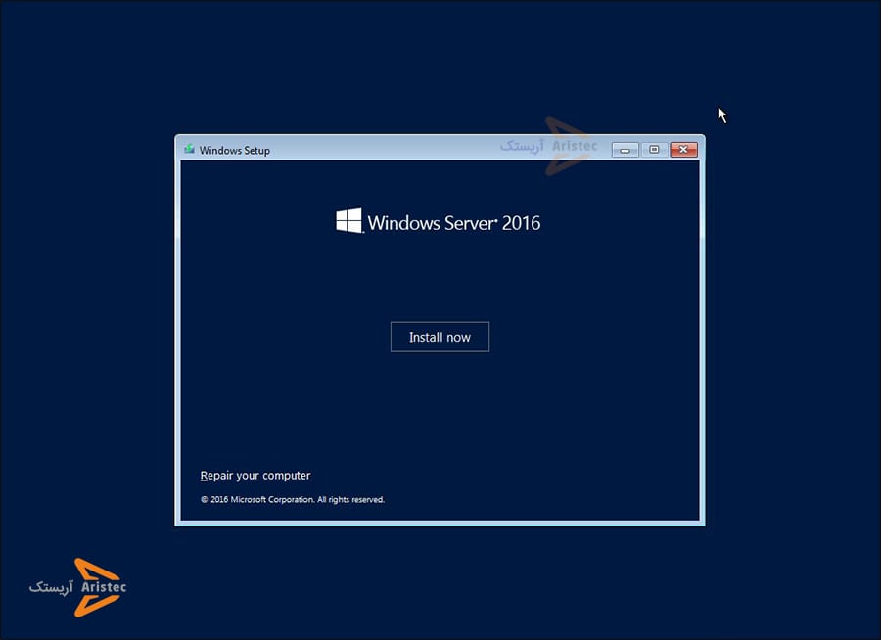This screenshot has width=881, height=640.
Task: Click the dark desktop background outside the window
Action: coord(783,391)
